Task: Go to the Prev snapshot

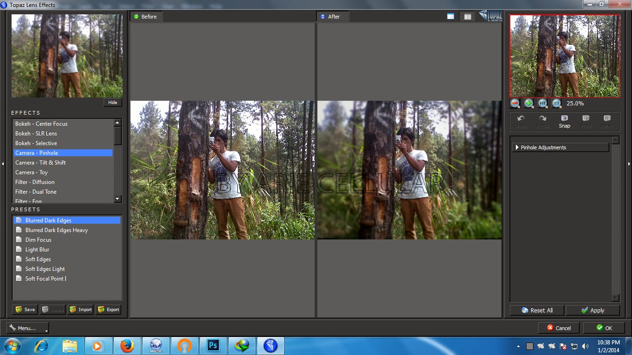Action: click(586, 122)
